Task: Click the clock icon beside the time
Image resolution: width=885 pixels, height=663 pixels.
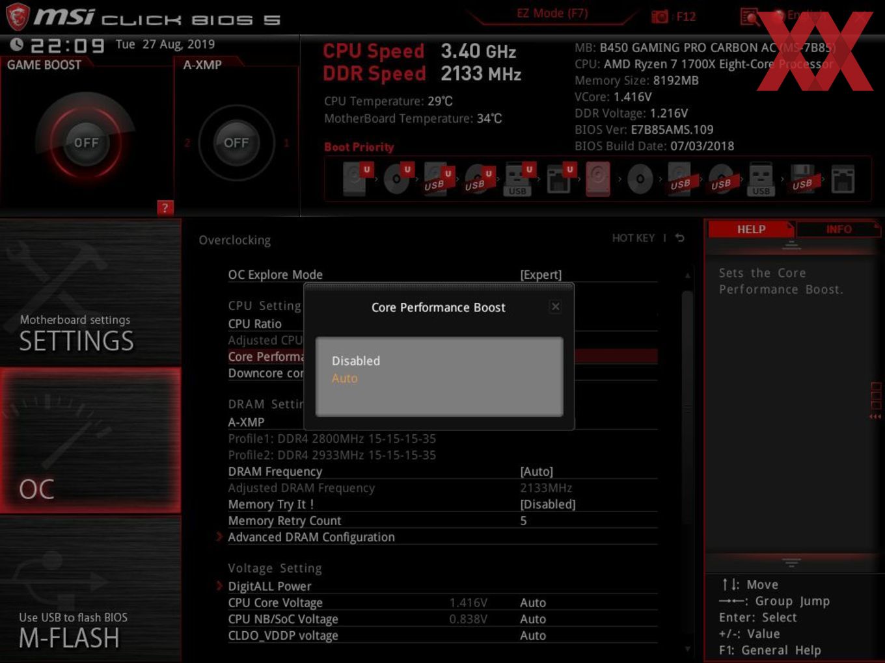Action: [17, 44]
